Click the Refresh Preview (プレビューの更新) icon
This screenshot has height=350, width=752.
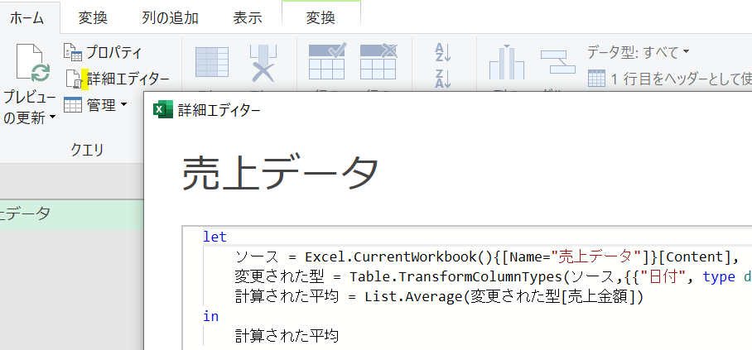pos(29,63)
